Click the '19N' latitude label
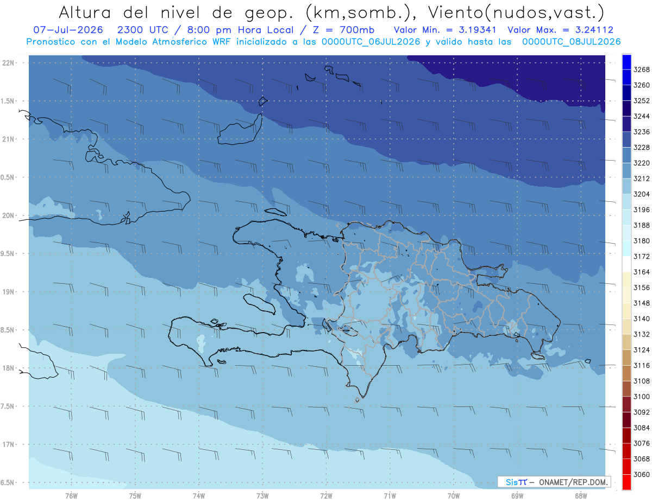The height and width of the screenshot is (503, 652). tap(8, 292)
